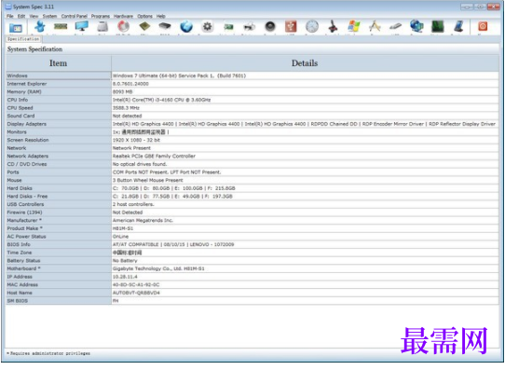Click the blue person icon in toolbar

(x=40, y=26)
